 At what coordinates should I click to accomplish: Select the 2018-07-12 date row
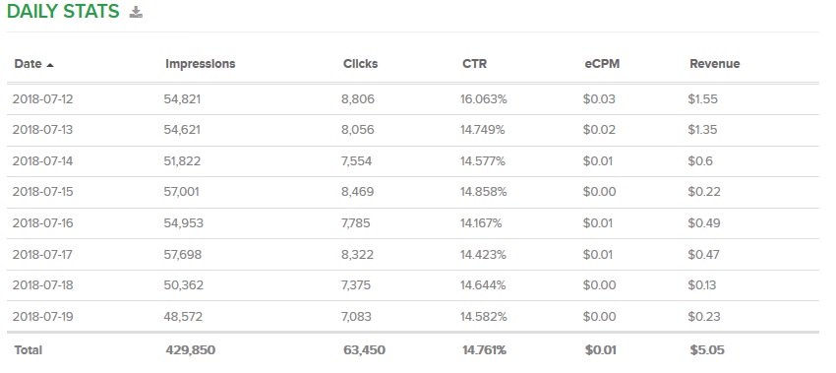point(413,99)
